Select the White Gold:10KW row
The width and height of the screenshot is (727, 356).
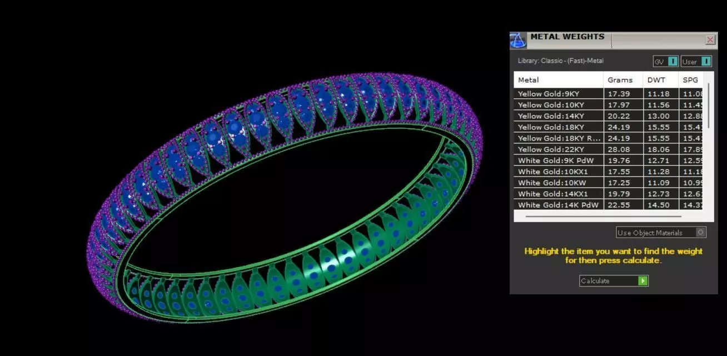coord(609,183)
